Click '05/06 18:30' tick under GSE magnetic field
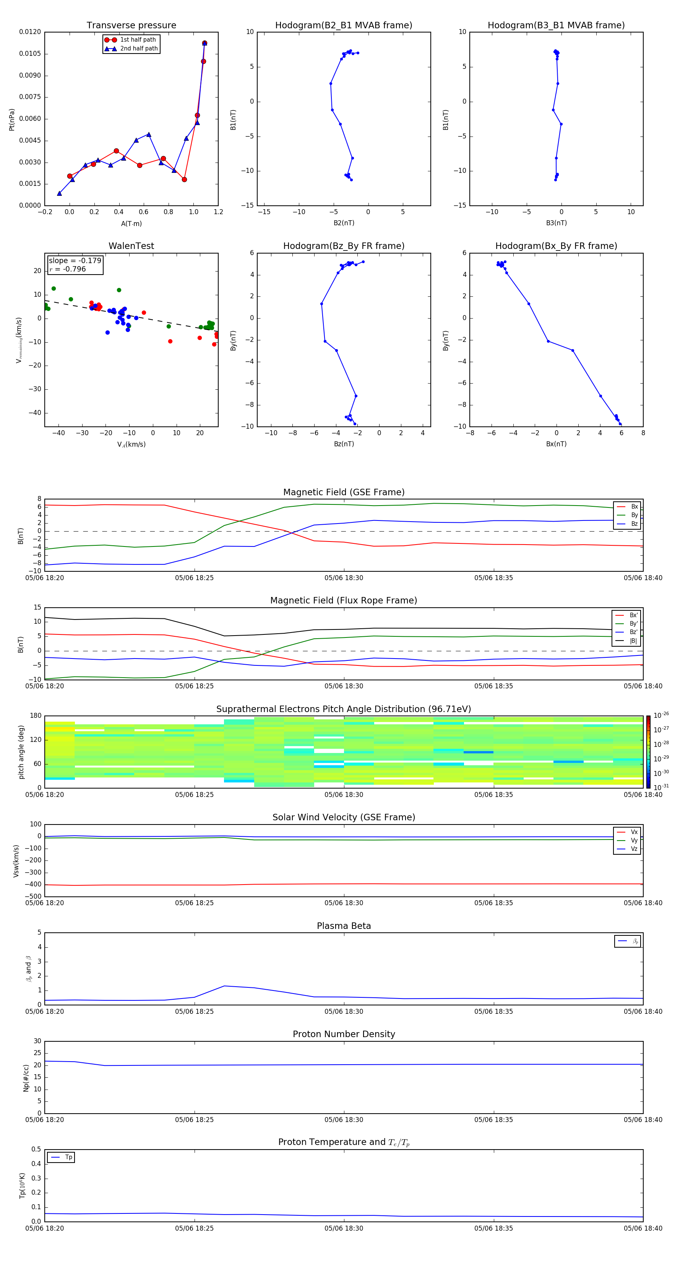The image size is (688, 1262). pyautogui.click(x=344, y=578)
